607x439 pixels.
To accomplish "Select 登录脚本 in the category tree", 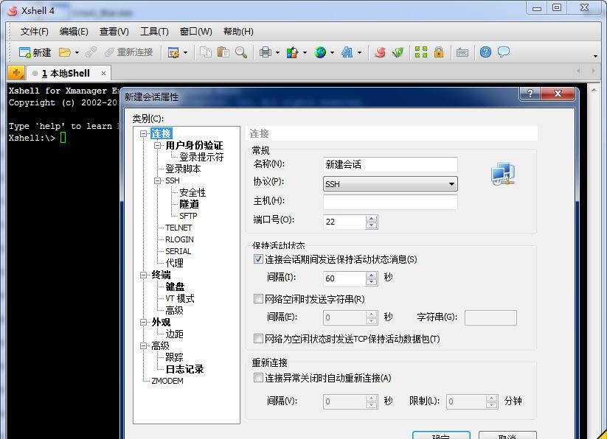I will 183,169.
